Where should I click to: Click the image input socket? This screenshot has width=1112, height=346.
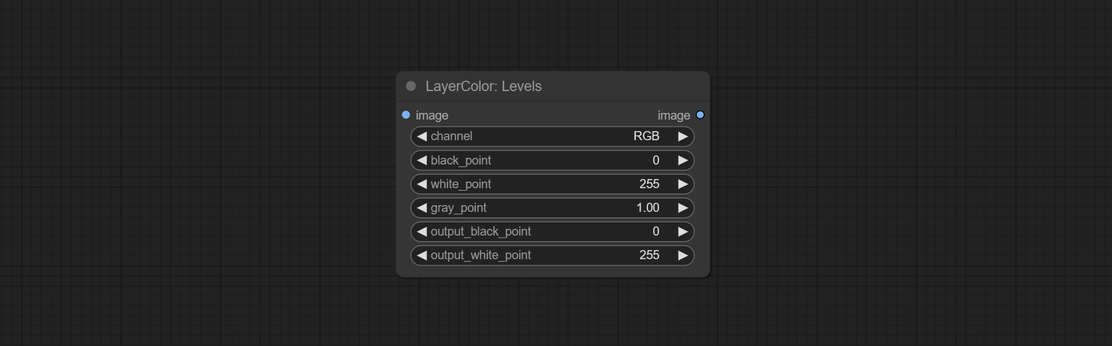click(406, 115)
